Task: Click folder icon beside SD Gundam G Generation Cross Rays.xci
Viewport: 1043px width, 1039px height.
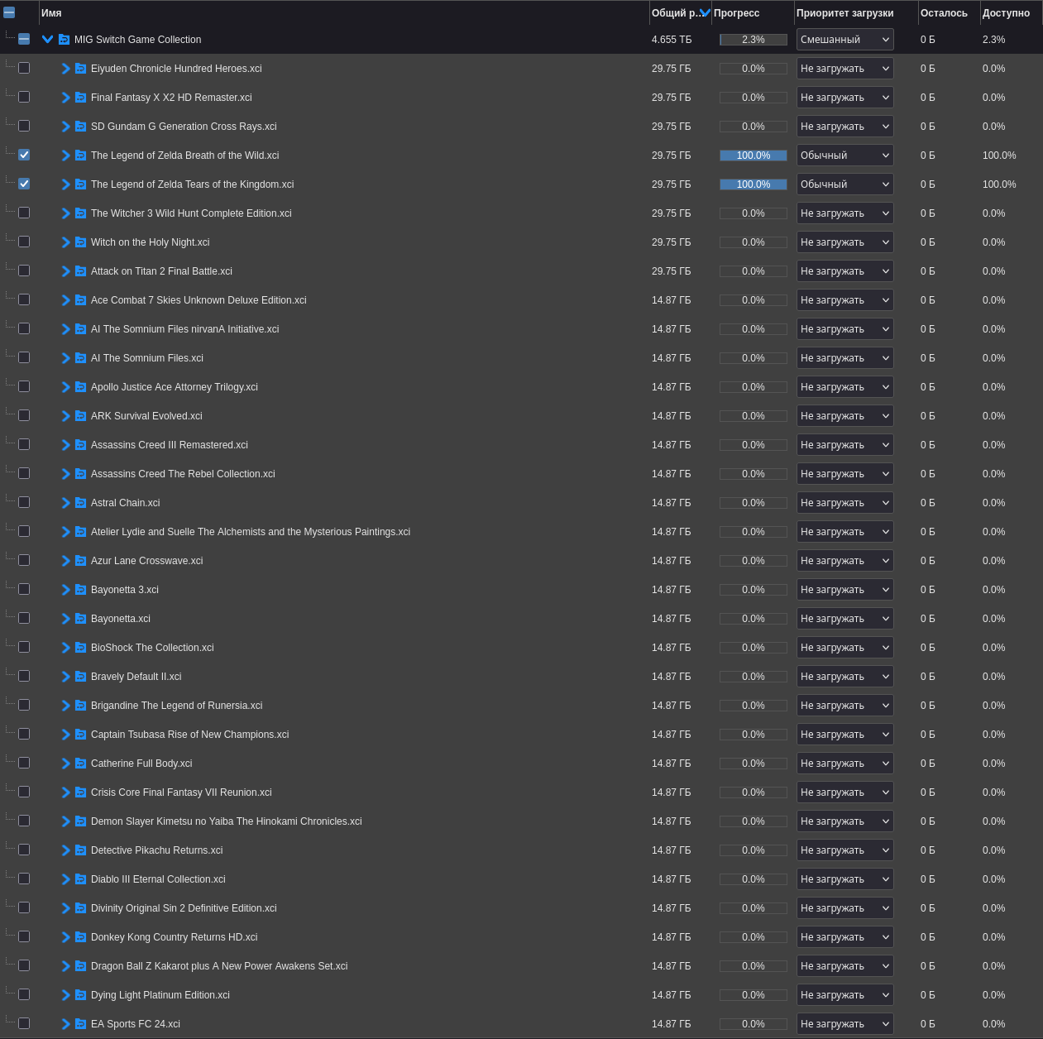Action: [x=80, y=127]
